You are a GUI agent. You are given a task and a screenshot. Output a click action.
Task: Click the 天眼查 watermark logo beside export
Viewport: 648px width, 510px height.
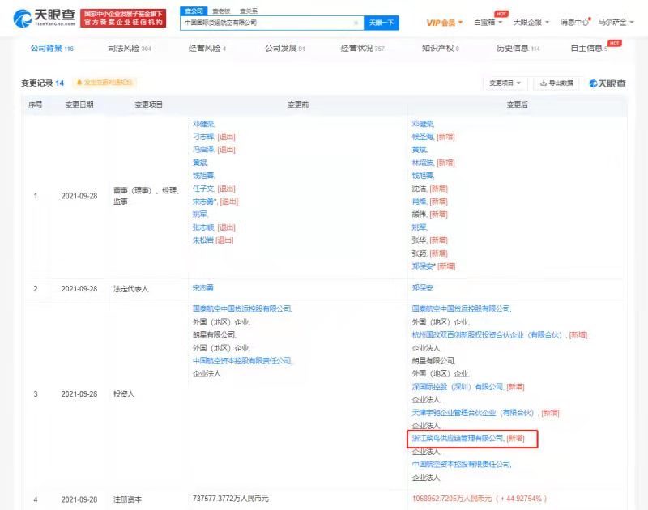607,83
